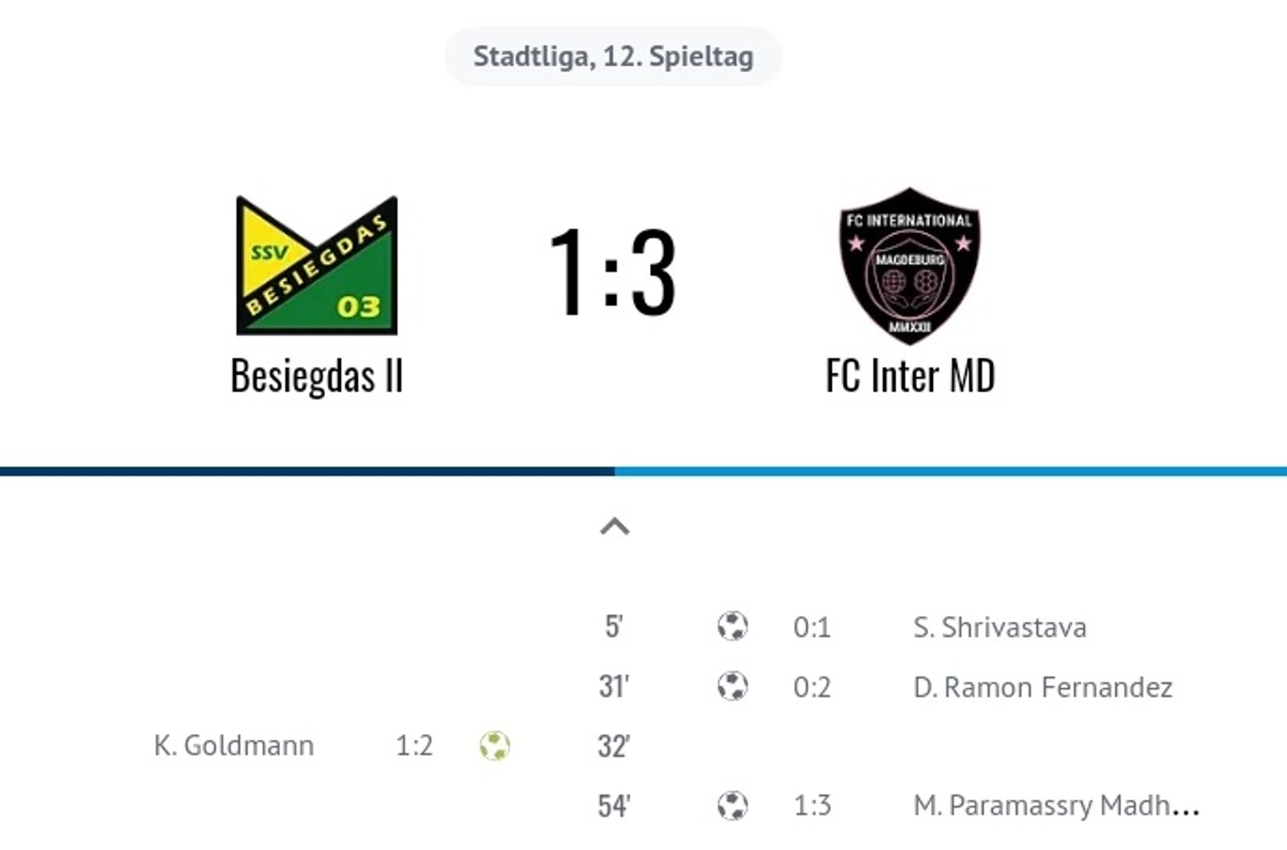Select scorer K. Goldmann

point(233,745)
